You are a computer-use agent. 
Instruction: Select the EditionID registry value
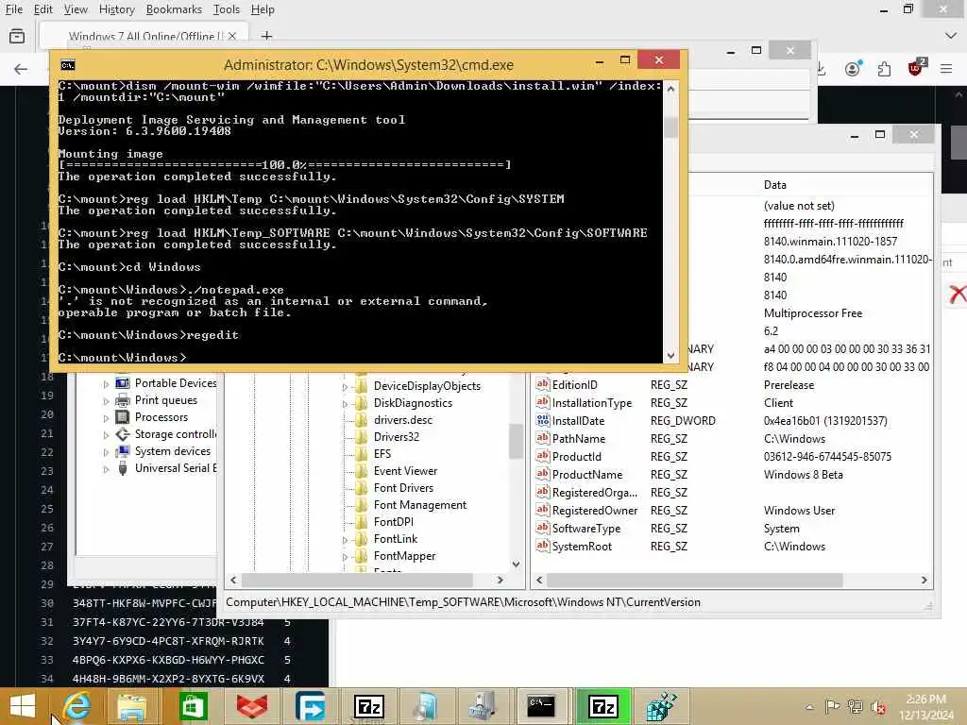575,385
